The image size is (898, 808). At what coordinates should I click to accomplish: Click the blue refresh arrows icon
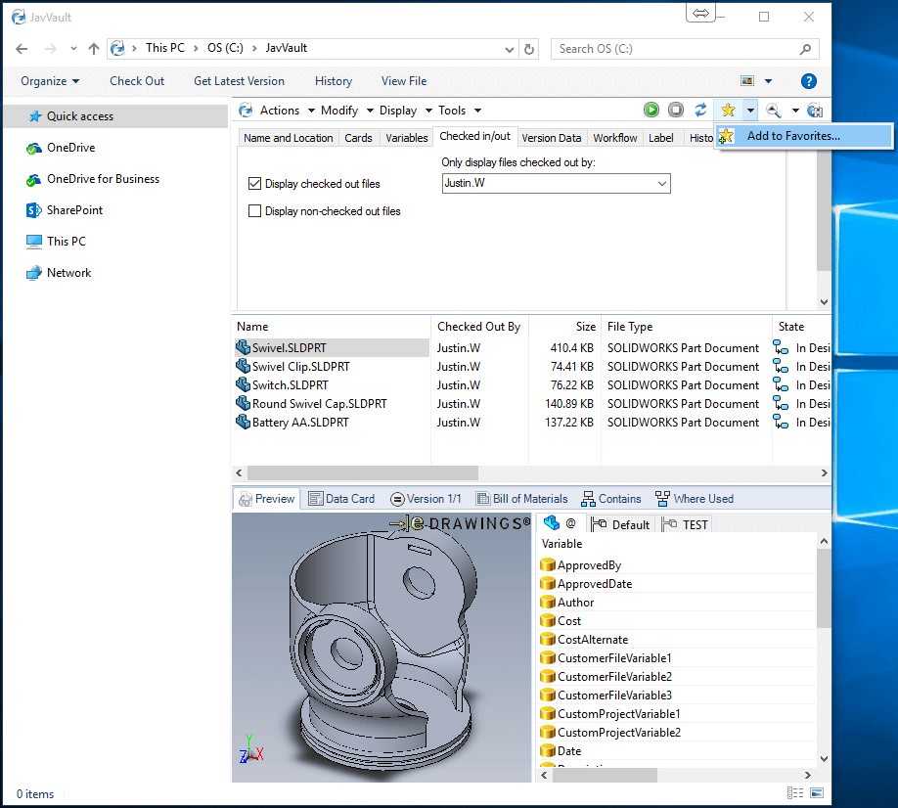pos(700,110)
